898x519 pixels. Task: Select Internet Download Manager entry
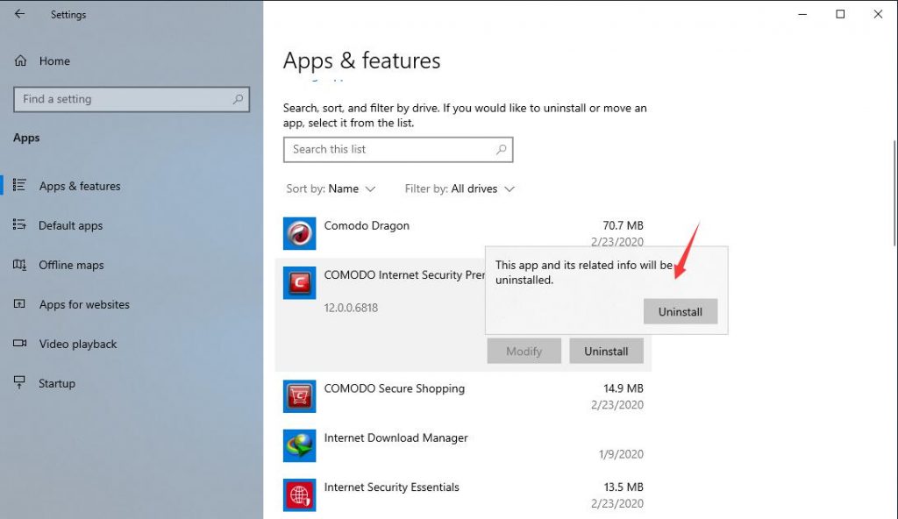point(463,445)
